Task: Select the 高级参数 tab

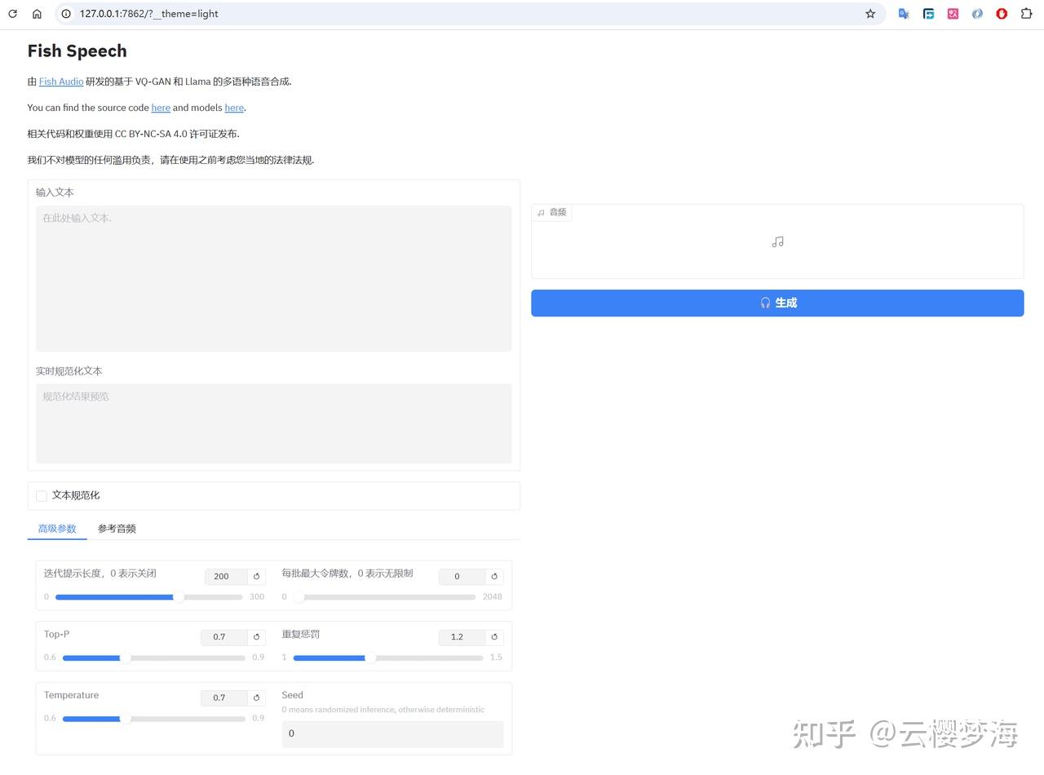Action: [x=56, y=528]
